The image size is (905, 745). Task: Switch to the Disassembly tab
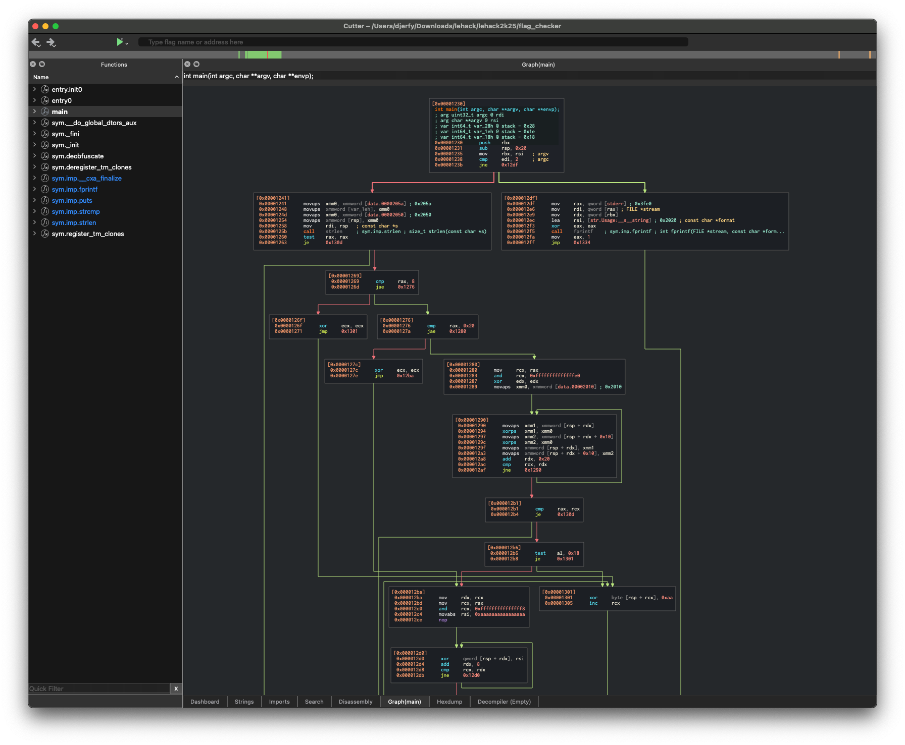[x=356, y=702]
